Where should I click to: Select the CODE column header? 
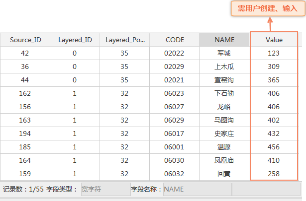click(x=174, y=40)
